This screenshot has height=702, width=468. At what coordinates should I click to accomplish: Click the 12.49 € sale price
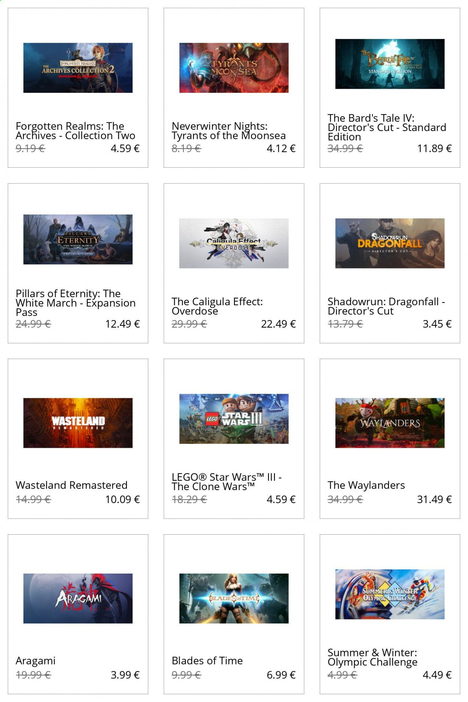coord(122,324)
